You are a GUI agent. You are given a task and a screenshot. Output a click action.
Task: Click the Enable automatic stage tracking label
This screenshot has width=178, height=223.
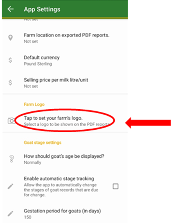point(59,179)
